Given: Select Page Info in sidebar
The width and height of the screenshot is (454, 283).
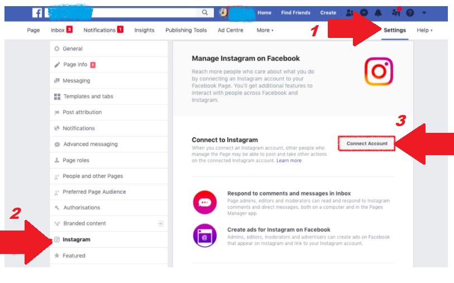Looking at the screenshot, I should click(108, 65).
